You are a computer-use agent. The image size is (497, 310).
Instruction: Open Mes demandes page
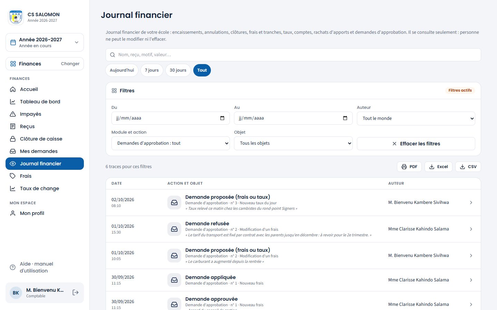[x=45, y=151]
